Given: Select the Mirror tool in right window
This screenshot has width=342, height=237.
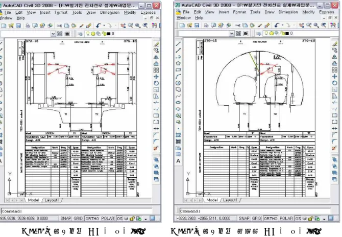Looking at the screenshot, I should pyautogui.click(x=334, y=57).
